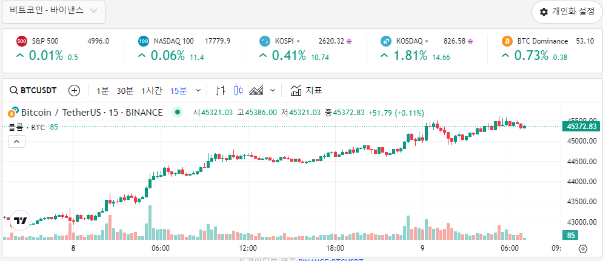Open 지표 indicators menu
This screenshot has width=603, height=261.
pyautogui.click(x=306, y=91)
